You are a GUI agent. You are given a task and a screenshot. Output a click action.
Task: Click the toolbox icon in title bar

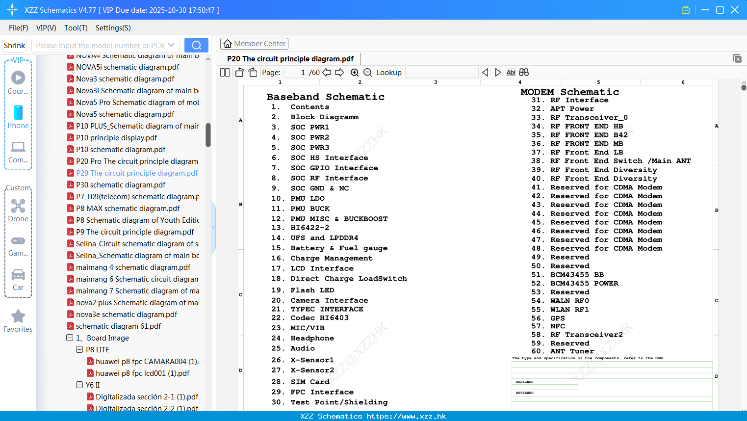tap(686, 10)
